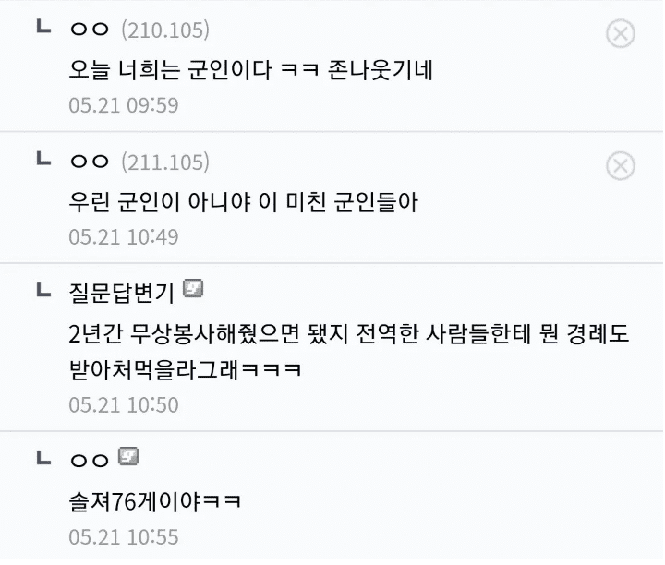Open the nickname ㅇㅇ with IP 210.105
This screenshot has height=565, width=665.
(x=90, y=29)
